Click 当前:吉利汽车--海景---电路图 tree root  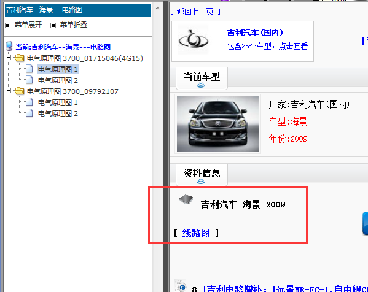pyautogui.click(x=63, y=47)
